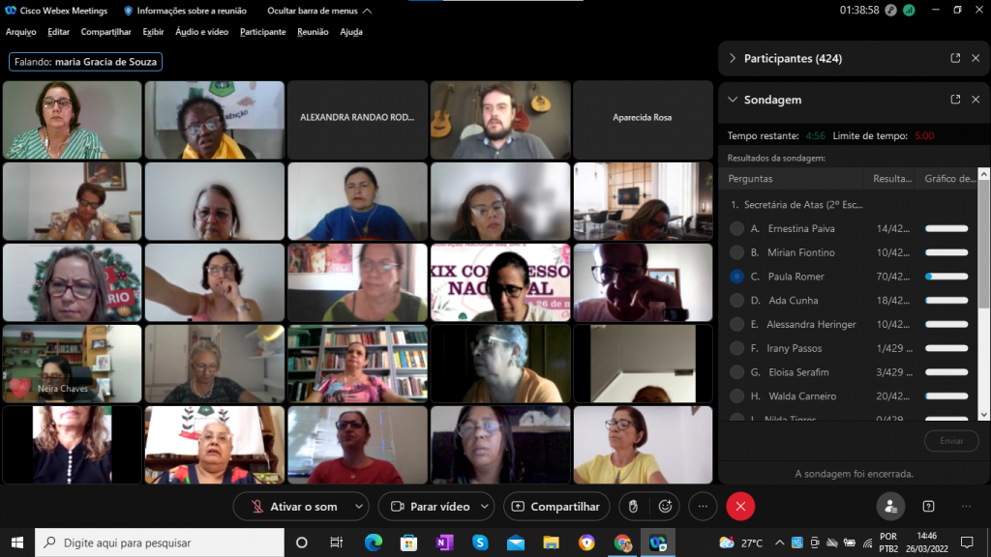
Task: Click the Parar vídeo button
Action: click(429, 506)
